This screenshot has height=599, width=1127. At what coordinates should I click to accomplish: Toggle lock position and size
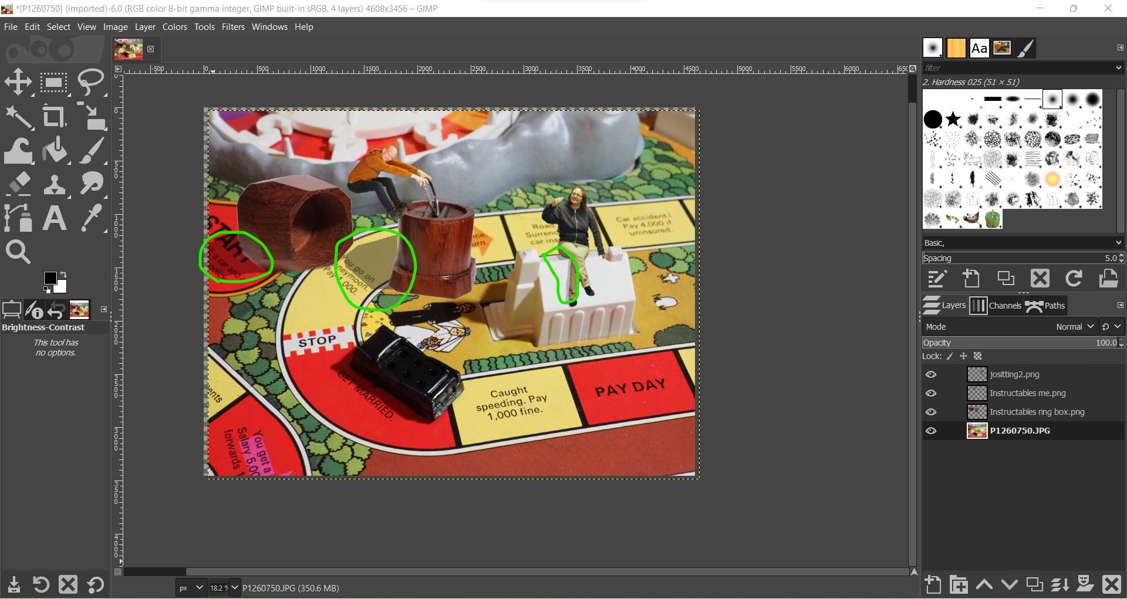(963, 356)
